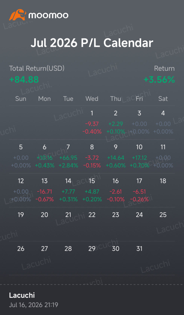
Task: Open July 8 entry with -3.72
Action: coord(92,156)
